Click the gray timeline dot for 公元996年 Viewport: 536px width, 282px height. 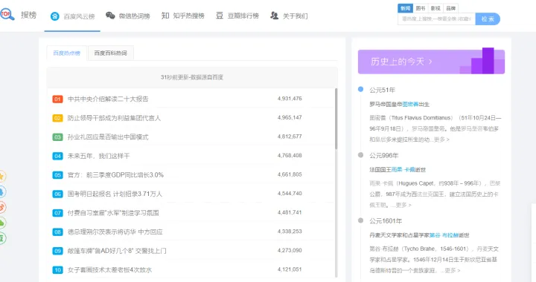coord(360,155)
